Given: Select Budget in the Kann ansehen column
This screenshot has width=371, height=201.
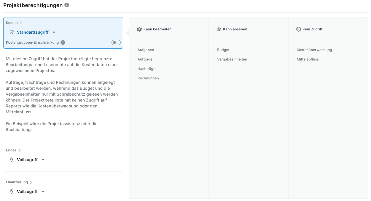Looking at the screenshot, I should coord(223,50).
